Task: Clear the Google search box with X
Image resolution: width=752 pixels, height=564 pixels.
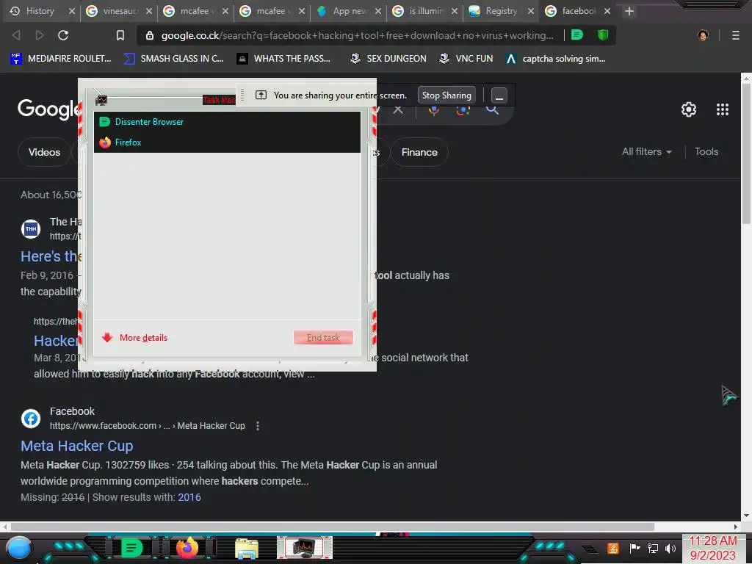Action: [398, 109]
